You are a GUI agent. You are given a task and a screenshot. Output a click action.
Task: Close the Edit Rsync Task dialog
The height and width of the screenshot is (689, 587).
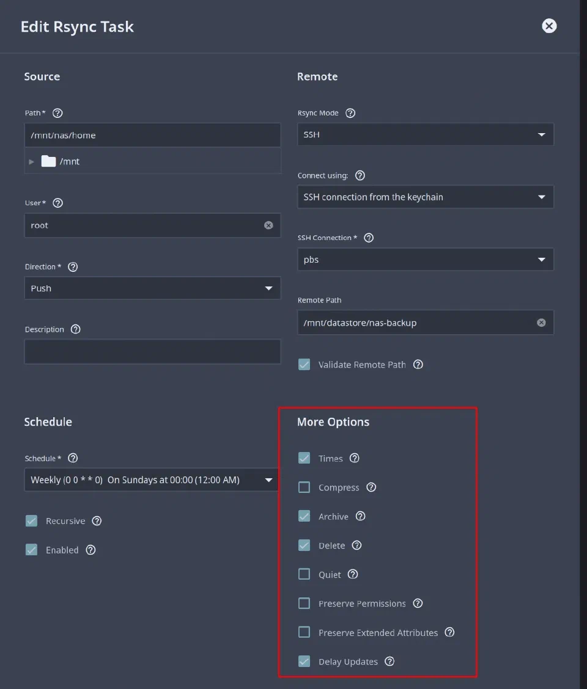point(549,26)
